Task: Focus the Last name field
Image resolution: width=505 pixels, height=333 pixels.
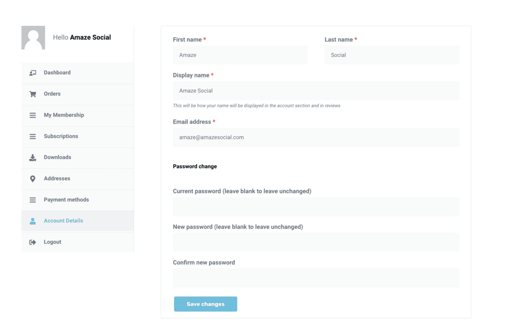Action: [392, 55]
